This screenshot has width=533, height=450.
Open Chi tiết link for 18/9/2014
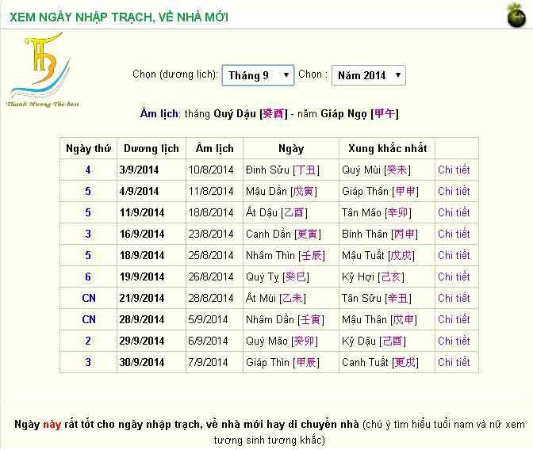tap(454, 255)
